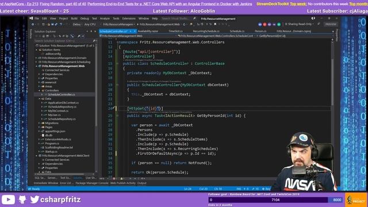The image size is (368, 207).
Task: Collapse the Controllers folder
Action: (39, 90)
